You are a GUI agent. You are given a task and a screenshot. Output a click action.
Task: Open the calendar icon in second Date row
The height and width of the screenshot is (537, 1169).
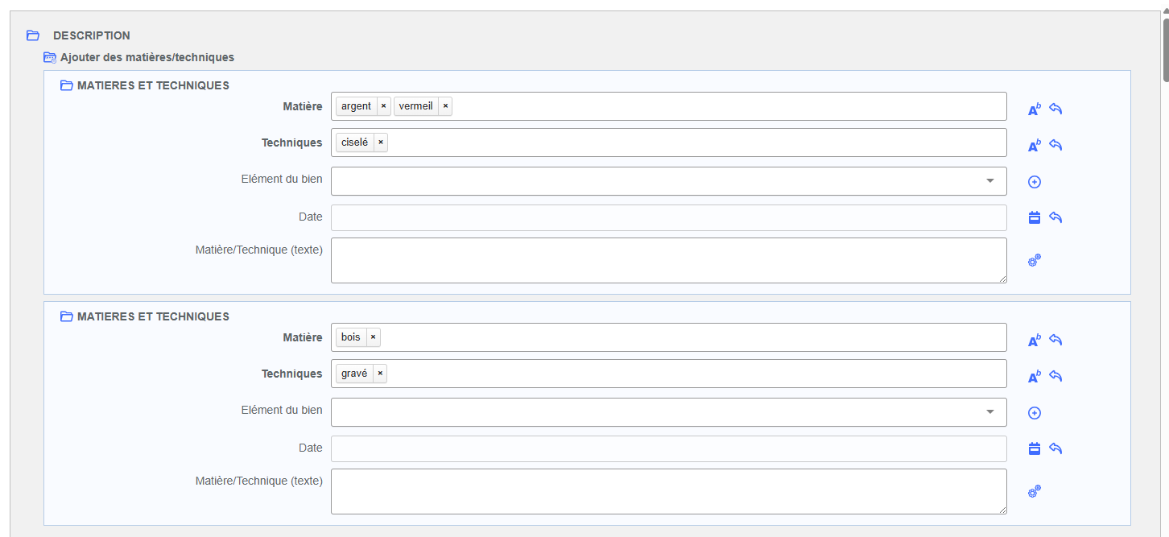1035,448
